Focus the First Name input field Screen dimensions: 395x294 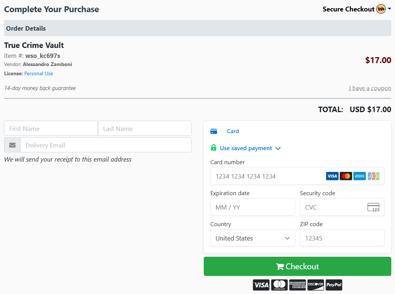51,128
